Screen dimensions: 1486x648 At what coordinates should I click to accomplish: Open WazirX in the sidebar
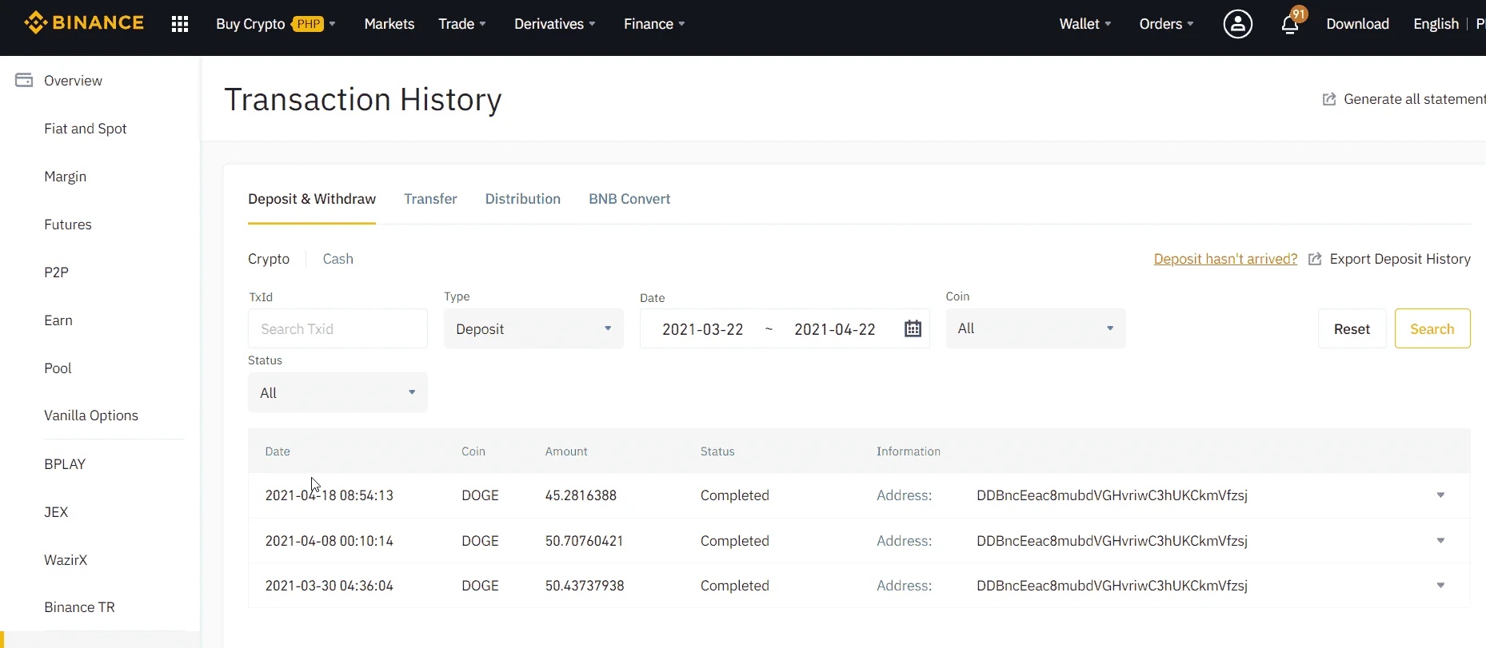tap(66, 560)
